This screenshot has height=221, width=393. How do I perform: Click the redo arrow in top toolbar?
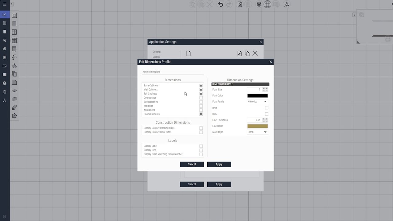229,4
